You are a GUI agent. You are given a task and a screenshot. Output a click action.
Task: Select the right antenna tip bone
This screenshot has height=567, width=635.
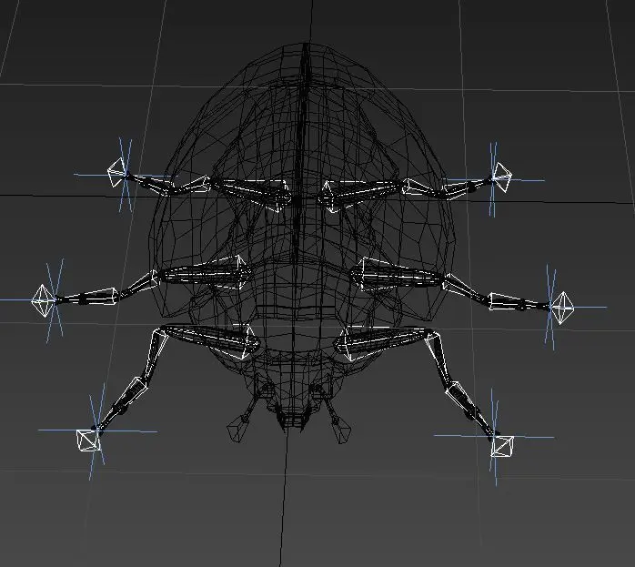(342, 430)
